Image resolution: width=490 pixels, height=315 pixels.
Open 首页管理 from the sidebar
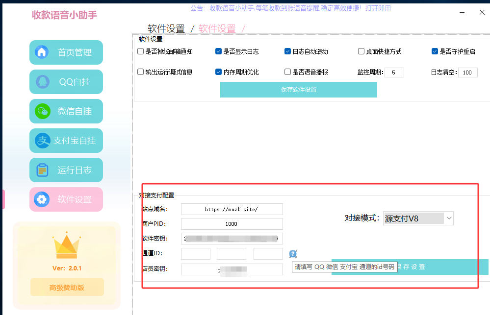tap(66, 52)
